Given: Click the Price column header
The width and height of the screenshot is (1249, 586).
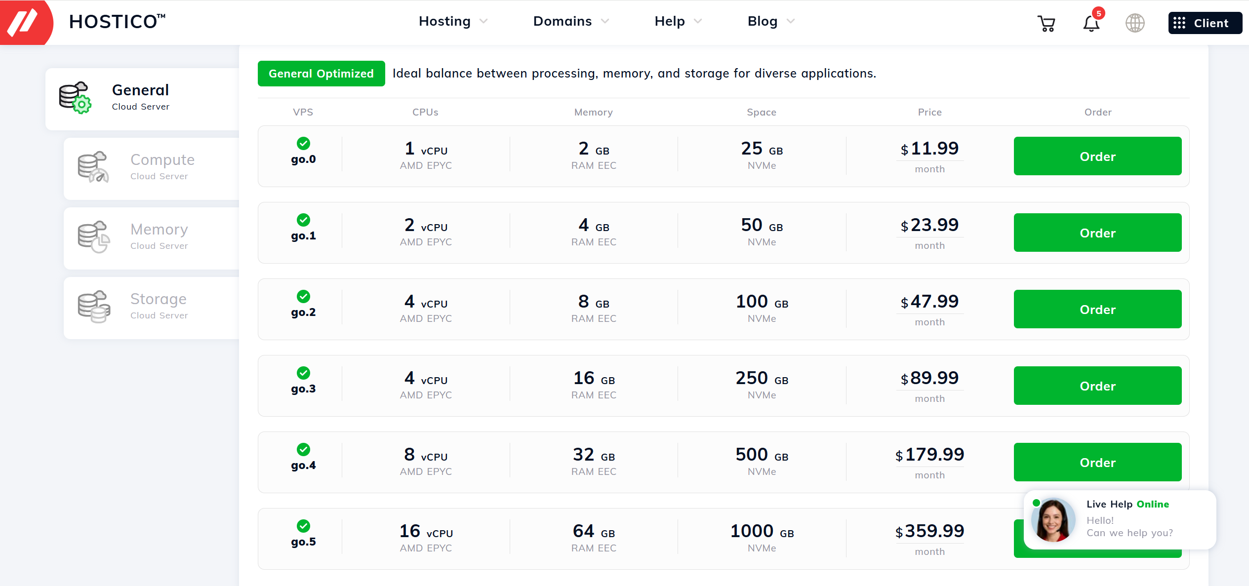Looking at the screenshot, I should tap(929, 112).
